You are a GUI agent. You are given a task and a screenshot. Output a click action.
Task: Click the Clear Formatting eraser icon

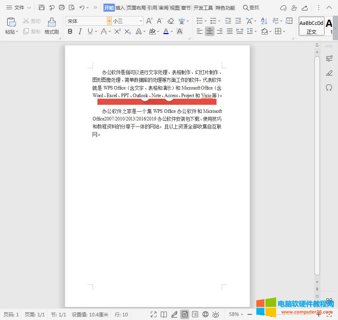point(170,21)
